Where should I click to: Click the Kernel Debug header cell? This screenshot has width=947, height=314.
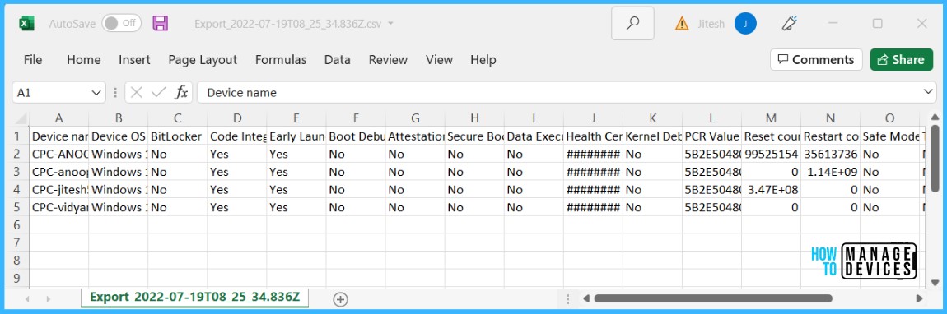pos(653,136)
